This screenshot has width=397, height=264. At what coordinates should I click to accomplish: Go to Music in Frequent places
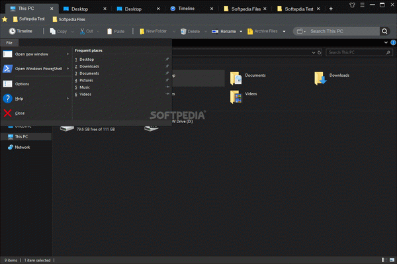coord(122,87)
